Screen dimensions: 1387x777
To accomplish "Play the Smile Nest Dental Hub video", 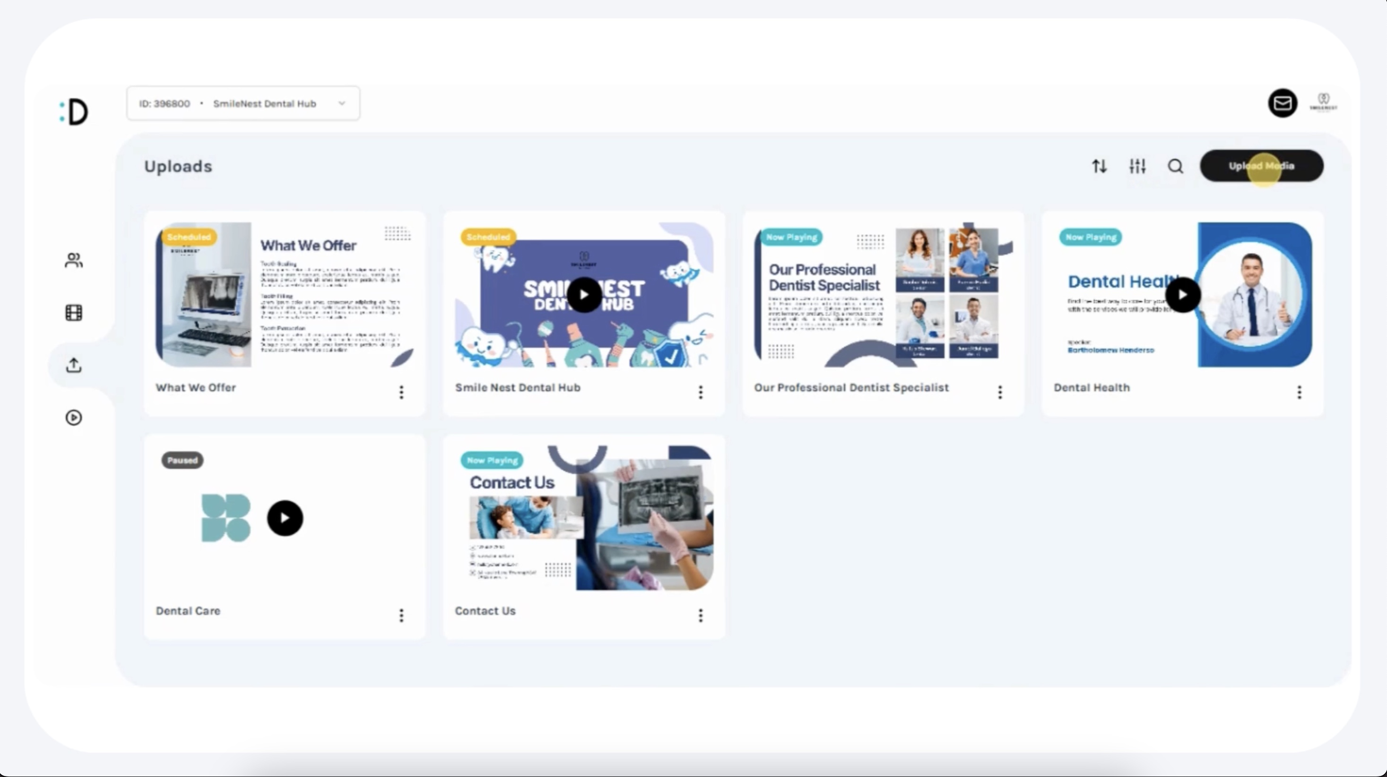I will (x=584, y=295).
